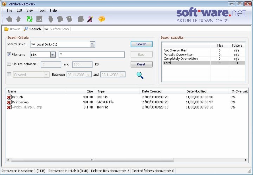
Task: Click the 'TMP File' type cell
Action: point(102,107)
